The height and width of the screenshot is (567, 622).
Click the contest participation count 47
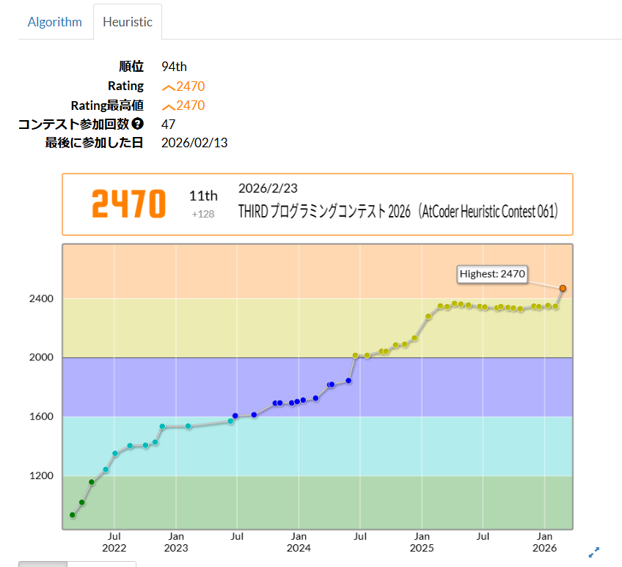point(168,125)
